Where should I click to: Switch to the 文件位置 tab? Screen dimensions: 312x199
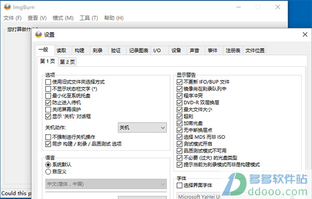(255, 51)
